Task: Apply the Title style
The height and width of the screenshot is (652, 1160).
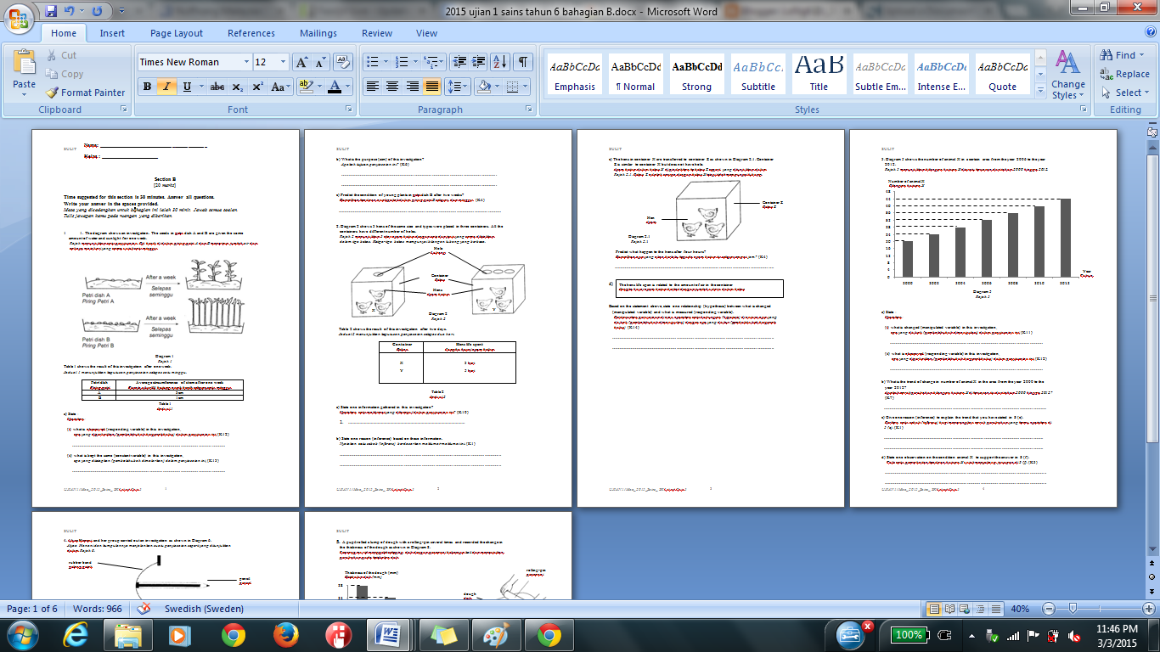Action: coord(819,75)
